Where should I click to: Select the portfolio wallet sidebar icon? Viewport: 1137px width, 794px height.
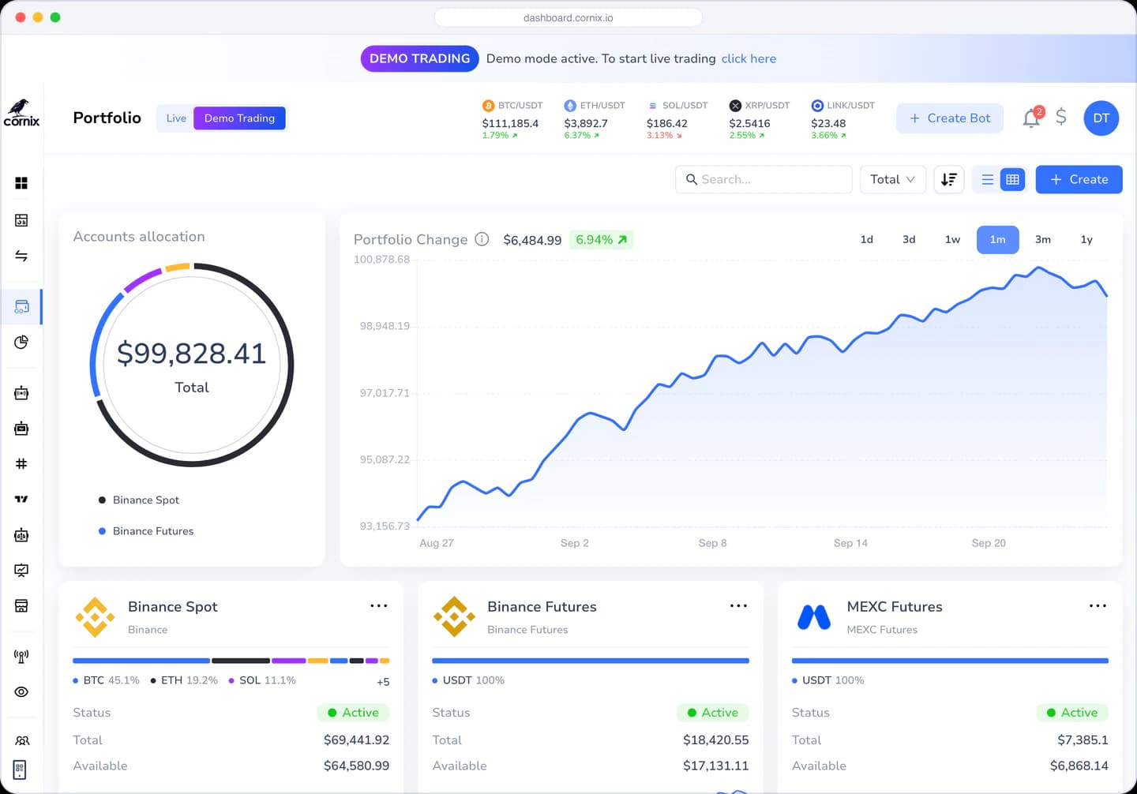pyautogui.click(x=21, y=306)
